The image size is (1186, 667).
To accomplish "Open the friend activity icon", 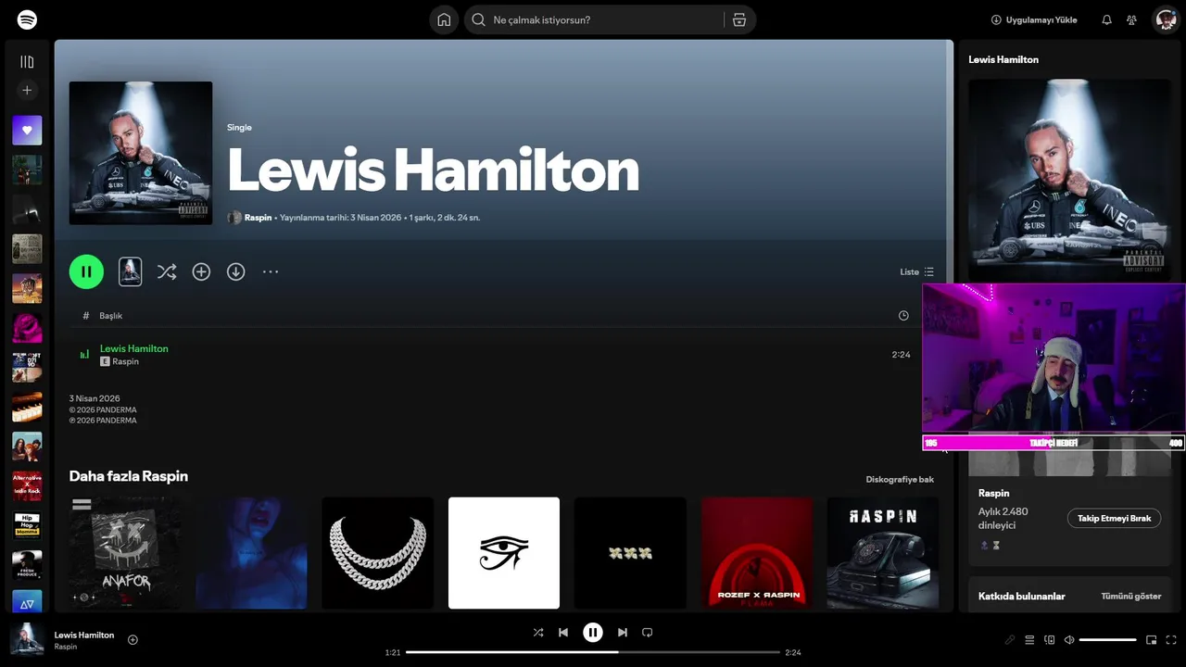I will [1131, 19].
